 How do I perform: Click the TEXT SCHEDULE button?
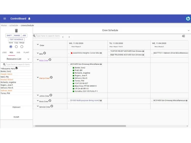pyautogui.click(x=16, y=39)
